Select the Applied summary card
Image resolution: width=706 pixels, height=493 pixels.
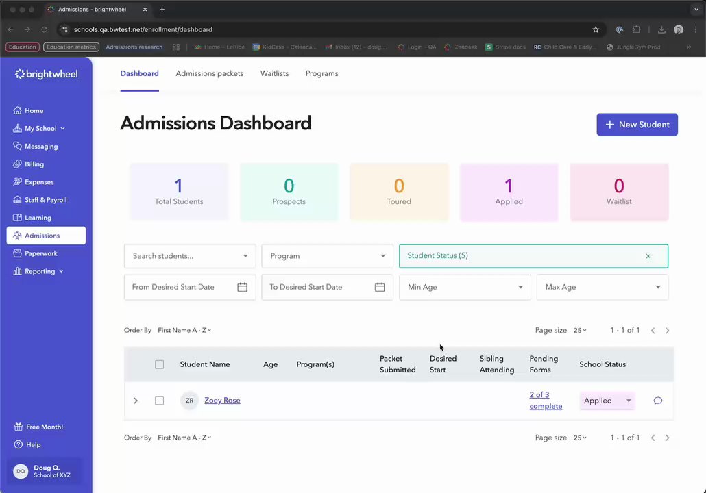[x=509, y=192]
